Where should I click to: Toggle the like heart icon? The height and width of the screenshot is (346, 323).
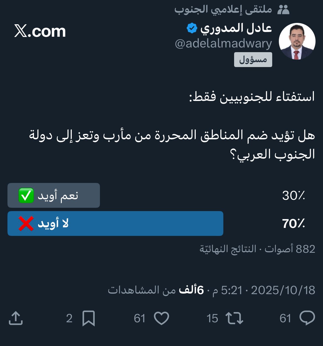(x=162, y=319)
